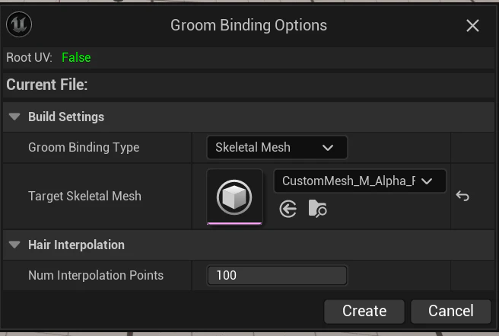This screenshot has width=499, height=336.
Task: Click the green False Root UV value
Action: pos(76,57)
